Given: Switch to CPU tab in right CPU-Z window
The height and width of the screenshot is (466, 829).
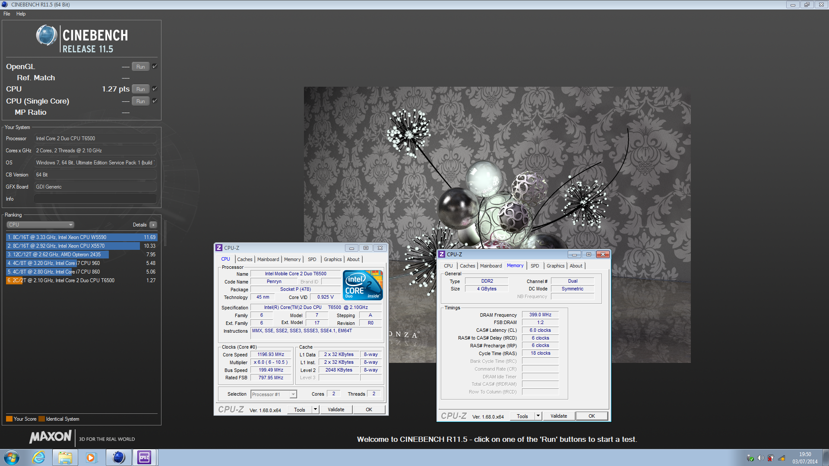Looking at the screenshot, I should (x=449, y=266).
